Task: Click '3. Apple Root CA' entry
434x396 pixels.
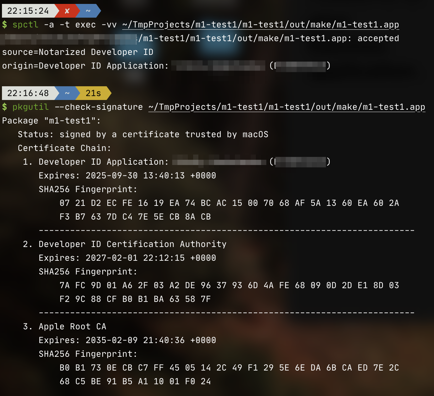Action: point(65,327)
